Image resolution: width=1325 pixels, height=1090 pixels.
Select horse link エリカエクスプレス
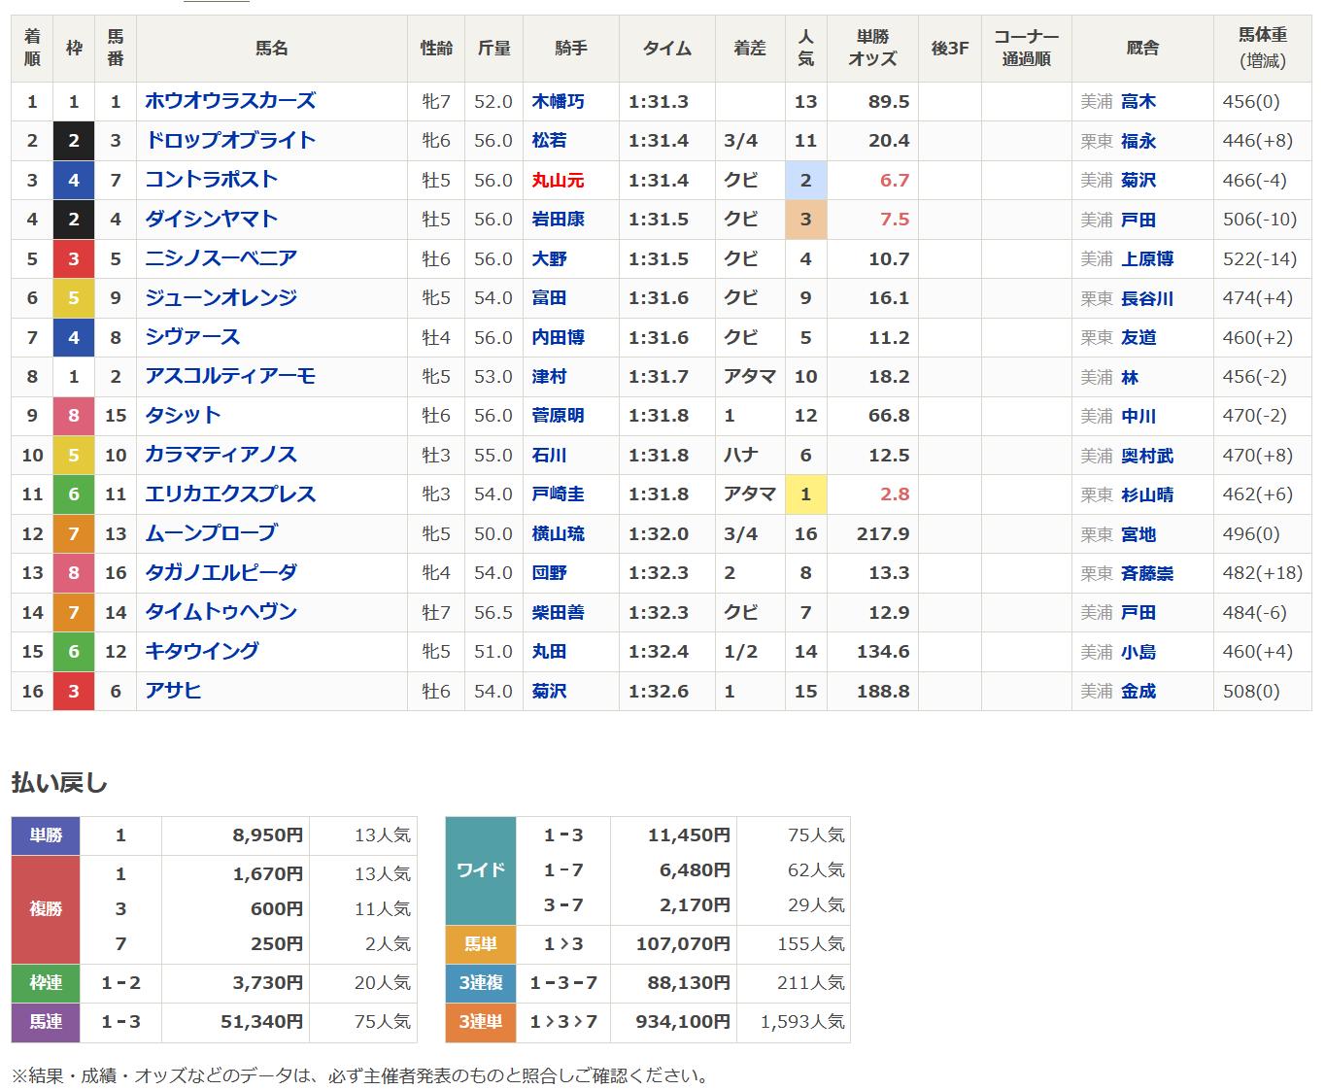(x=229, y=494)
